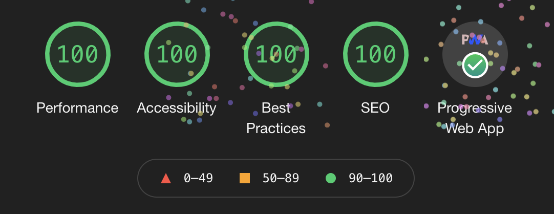Click the orange square legend icon
Viewport: 554px width, 214px height.
pos(245,178)
